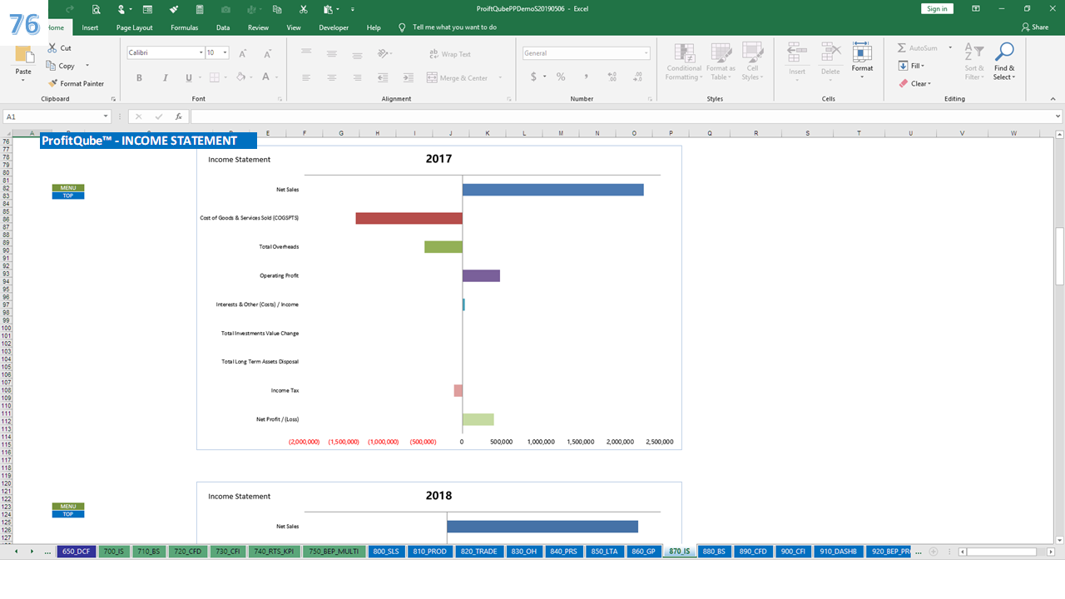Viewport: 1065px width, 599px height.
Task: Select the 880_BS sheet tab
Action: pyautogui.click(x=714, y=552)
